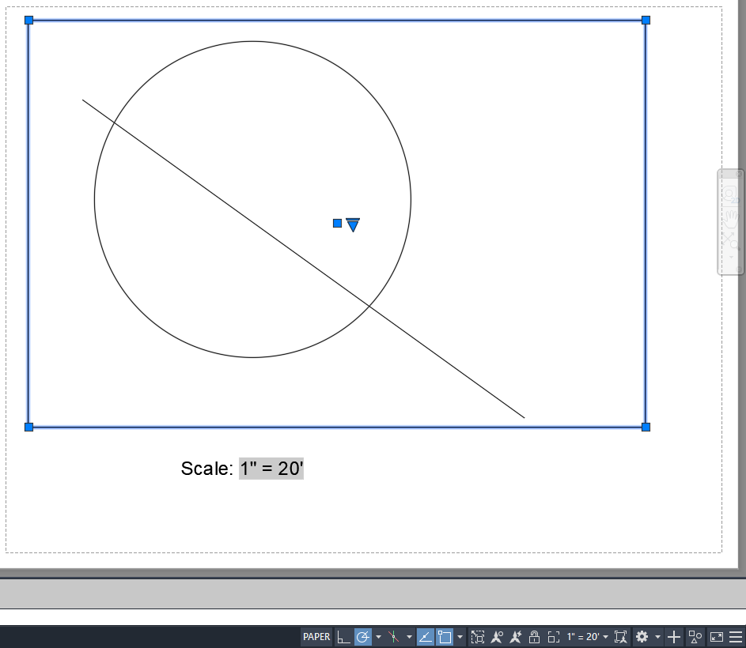Click the Annotation Scale bracket icon
746x648 pixels.
click(x=555, y=637)
